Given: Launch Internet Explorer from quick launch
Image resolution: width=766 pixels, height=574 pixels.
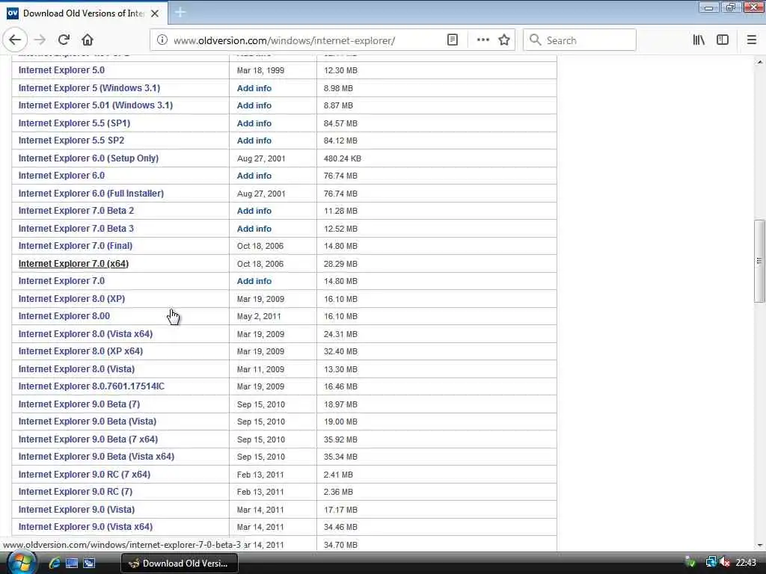Looking at the screenshot, I should 54,563.
